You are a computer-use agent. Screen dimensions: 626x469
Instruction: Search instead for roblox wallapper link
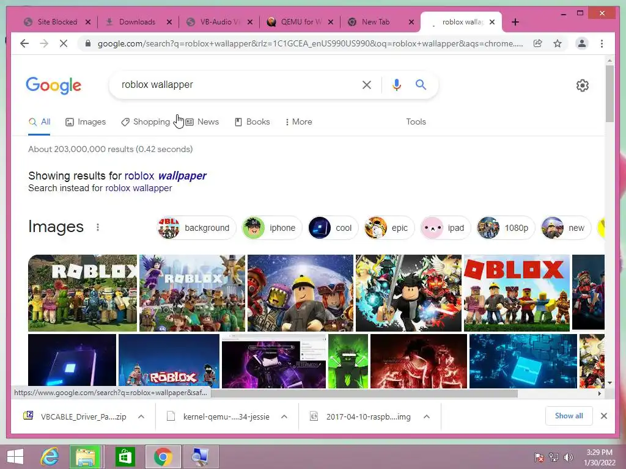(139, 188)
